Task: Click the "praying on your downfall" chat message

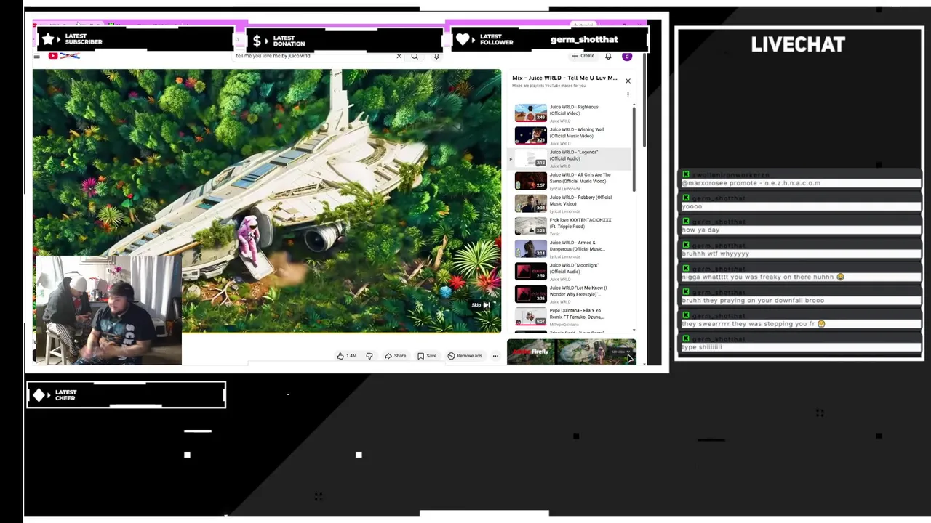Action: [x=753, y=300]
